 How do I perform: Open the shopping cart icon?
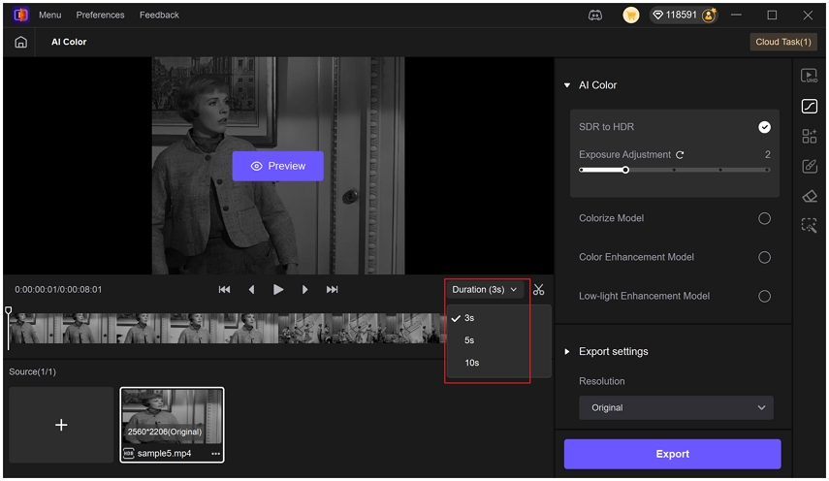(x=631, y=15)
